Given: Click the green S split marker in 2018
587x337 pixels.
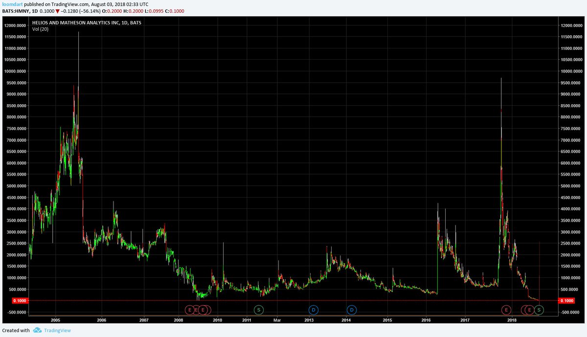Looking at the screenshot, I should (x=539, y=310).
